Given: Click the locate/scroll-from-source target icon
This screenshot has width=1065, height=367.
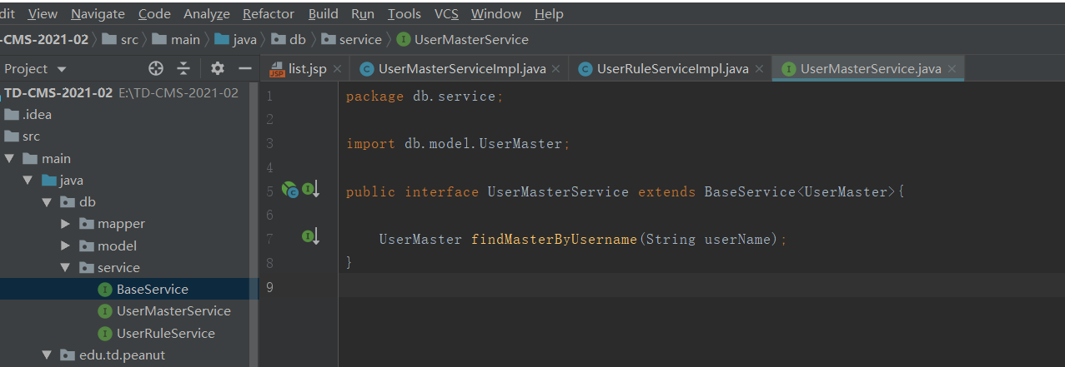Looking at the screenshot, I should pos(156,68).
